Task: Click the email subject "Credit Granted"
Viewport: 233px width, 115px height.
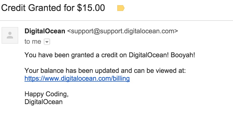Action: 32,8
